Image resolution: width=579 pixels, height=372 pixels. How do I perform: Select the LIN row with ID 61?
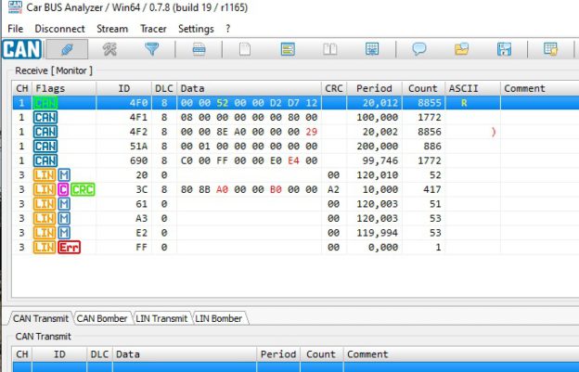[x=295, y=204]
